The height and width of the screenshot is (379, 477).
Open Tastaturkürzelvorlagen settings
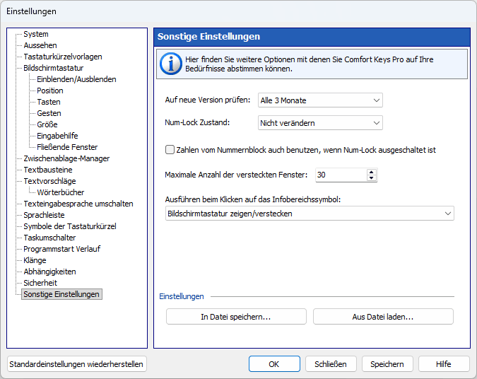(63, 57)
